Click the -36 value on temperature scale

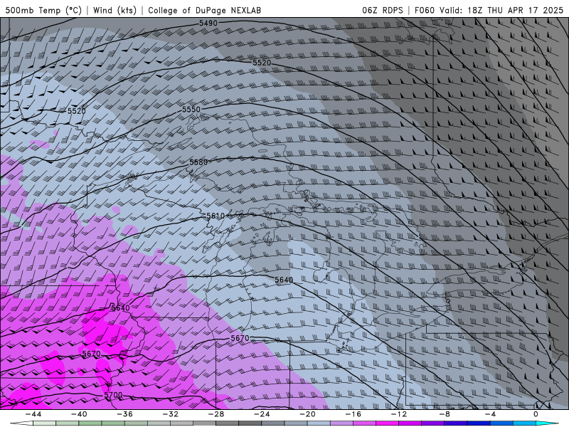pyautogui.click(x=125, y=414)
